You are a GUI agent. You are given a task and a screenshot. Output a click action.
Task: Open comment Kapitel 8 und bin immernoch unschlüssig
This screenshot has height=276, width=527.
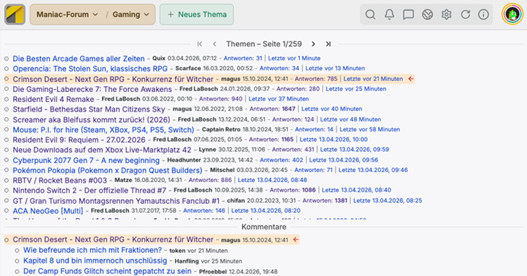click(95, 261)
